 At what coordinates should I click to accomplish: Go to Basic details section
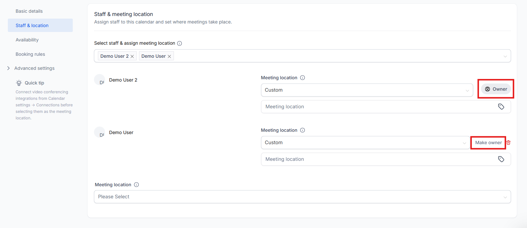click(29, 11)
